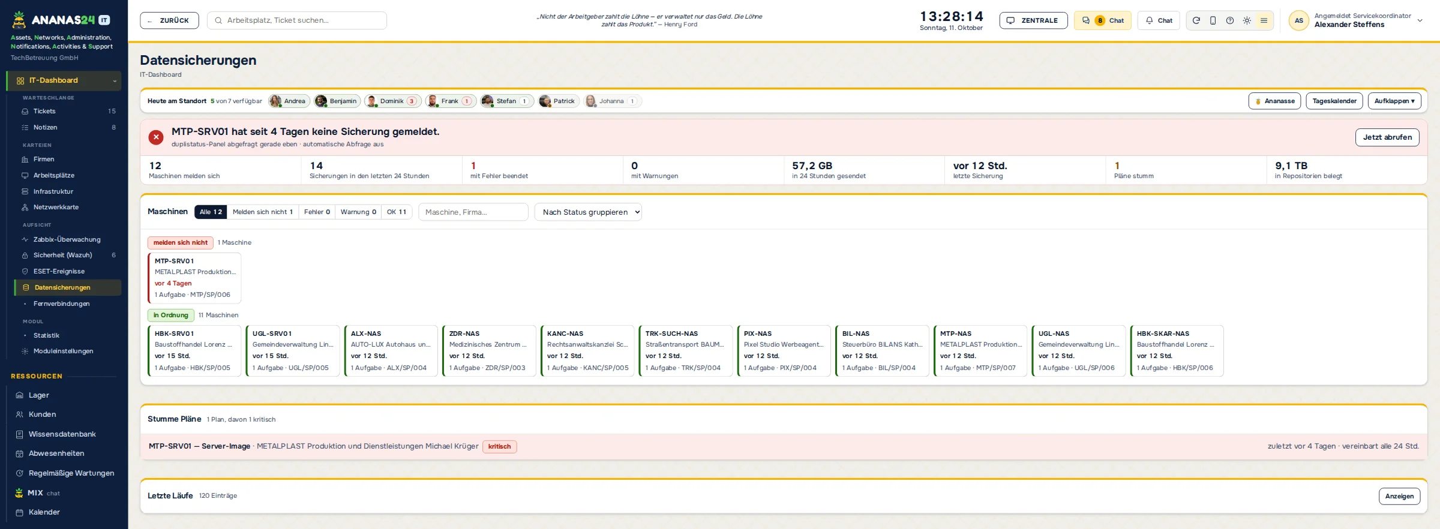This screenshot has width=1440, height=529.
Task: Click the Ananasse button
Action: pyautogui.click(x=1275, y=101)
